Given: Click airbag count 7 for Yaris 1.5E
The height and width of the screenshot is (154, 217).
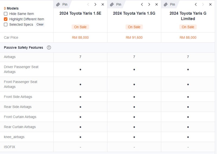Looking at the screenshot, I should click(80, 57).
